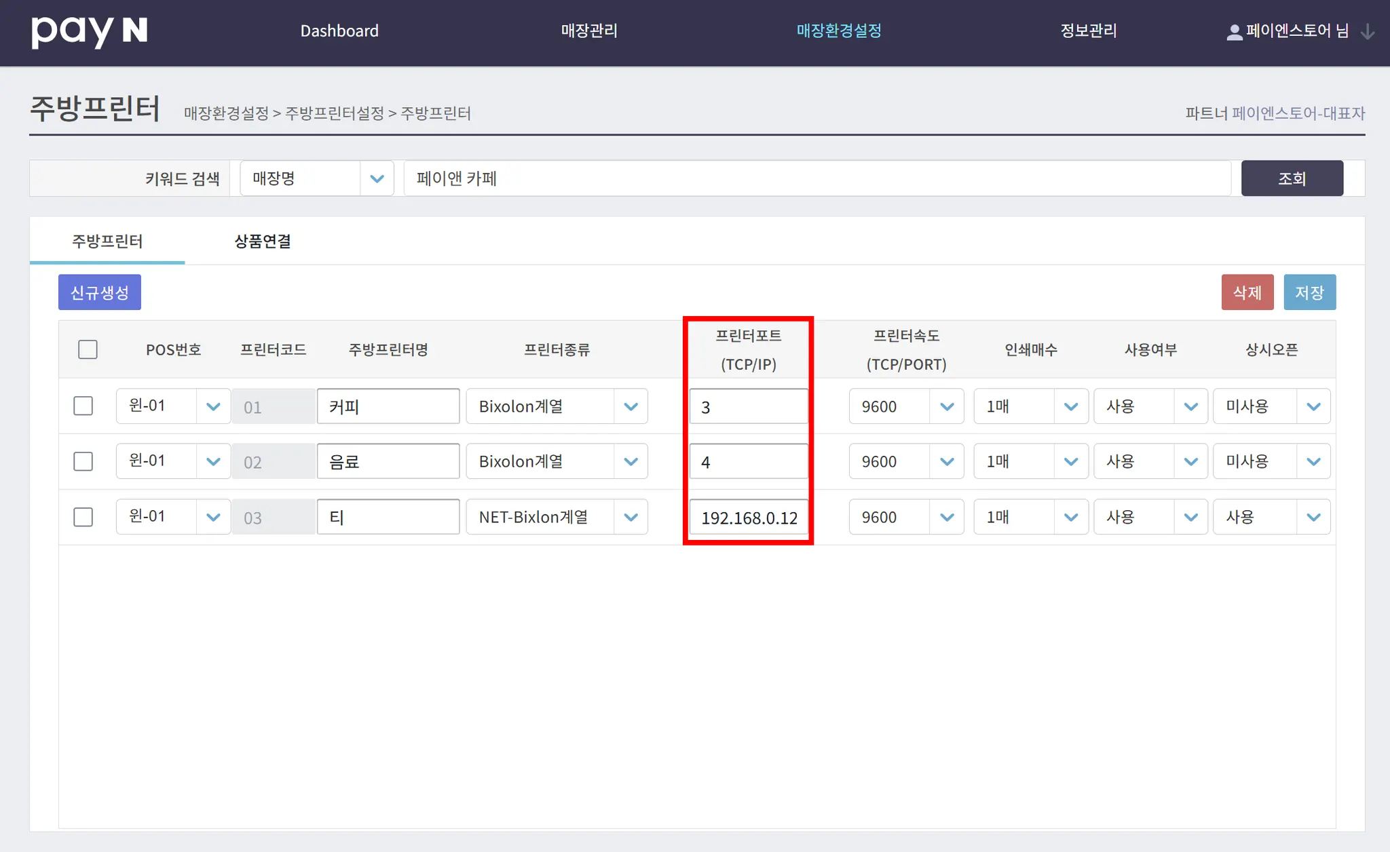The height and width of the screenshot is (852, 1390).
Task: Open 프린터종류 dropdown for 티 row
Action: 557,517
